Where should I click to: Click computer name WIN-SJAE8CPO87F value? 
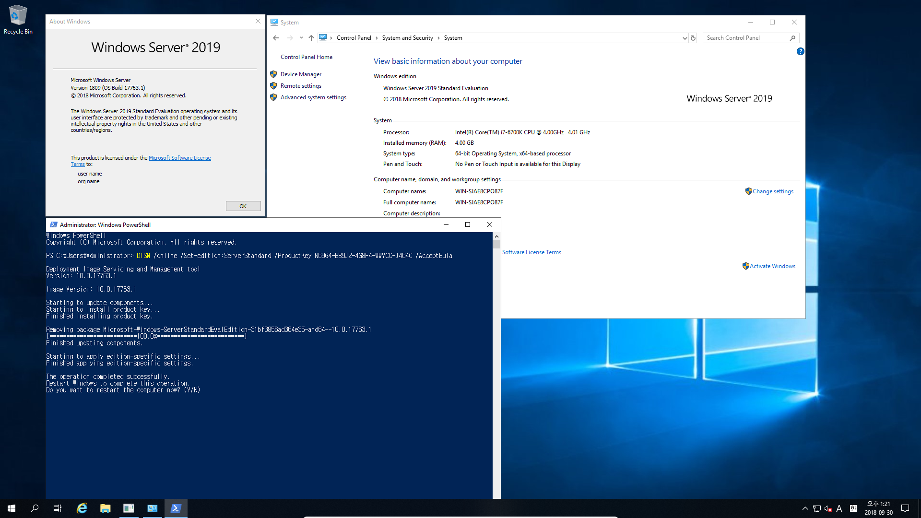click(x=479, y=191)
